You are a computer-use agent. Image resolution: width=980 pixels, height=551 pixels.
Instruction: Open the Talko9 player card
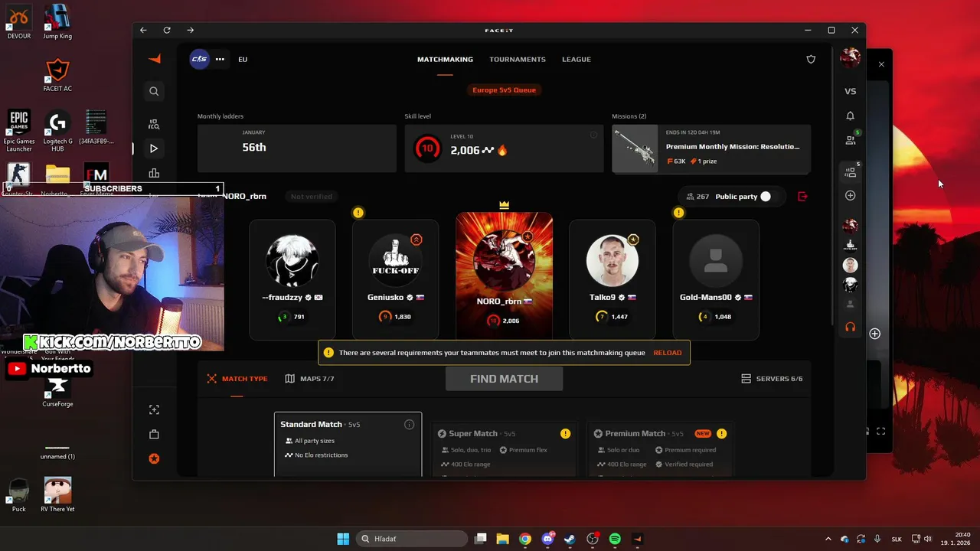(612, 279)
